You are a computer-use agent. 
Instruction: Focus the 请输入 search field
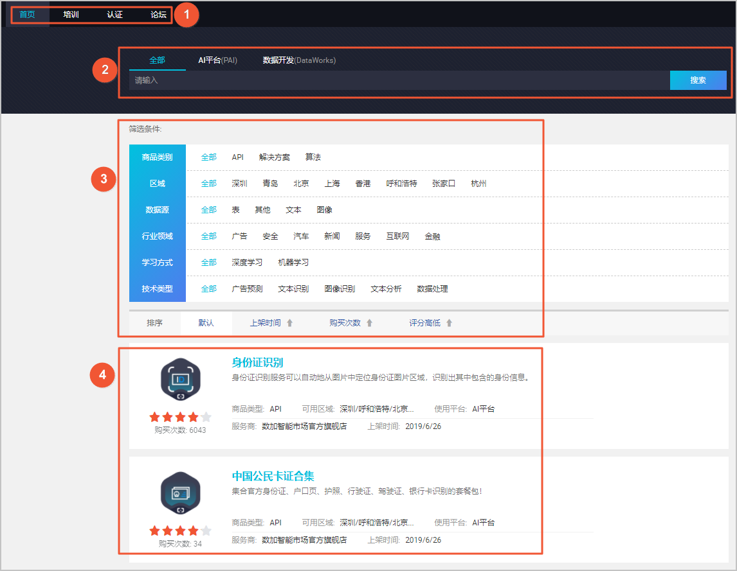(x=399, y=80)
